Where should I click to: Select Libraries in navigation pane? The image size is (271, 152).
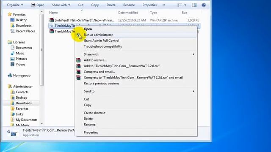tap(17, 42)
